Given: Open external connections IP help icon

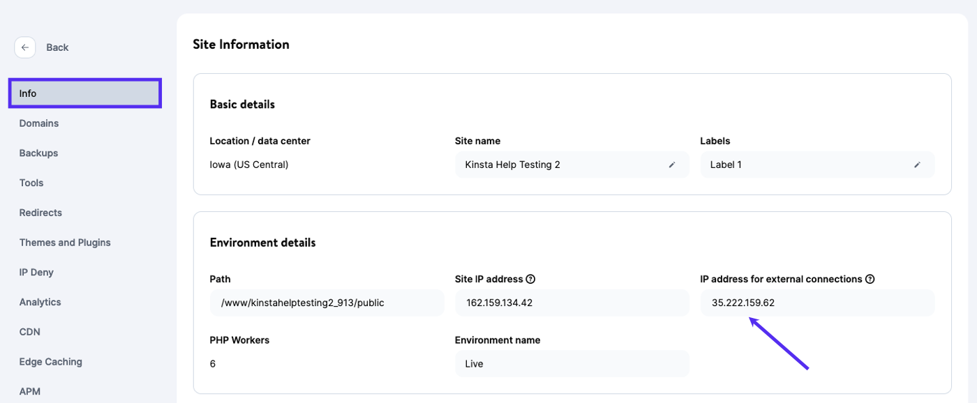Looking at the screenshot, I should tap(870, 280).
